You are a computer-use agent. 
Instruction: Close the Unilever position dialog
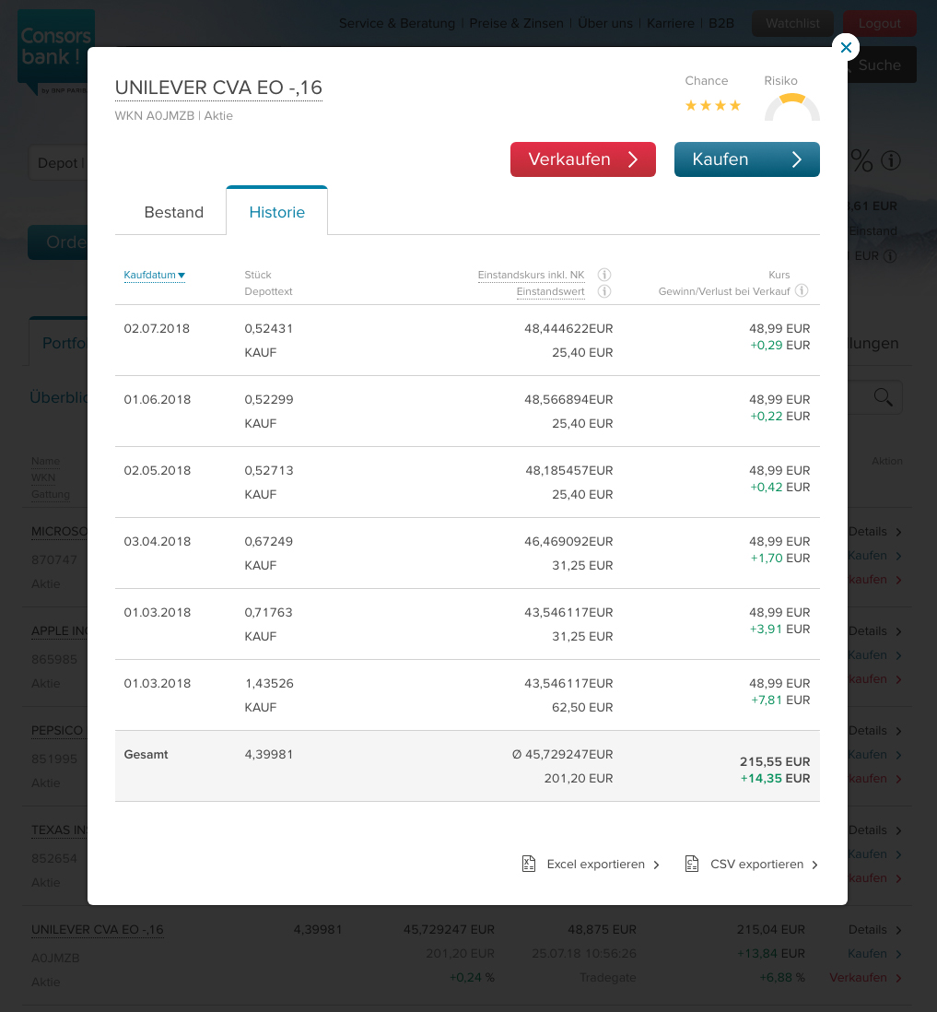pyautogui.click(x=846, y=47)
